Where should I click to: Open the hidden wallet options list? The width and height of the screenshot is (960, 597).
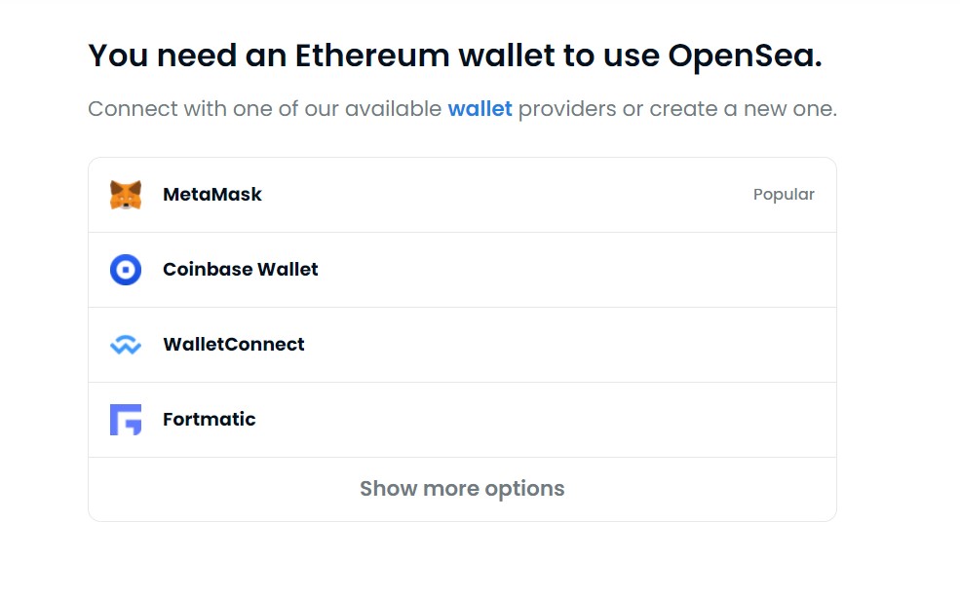pos(462,488)
